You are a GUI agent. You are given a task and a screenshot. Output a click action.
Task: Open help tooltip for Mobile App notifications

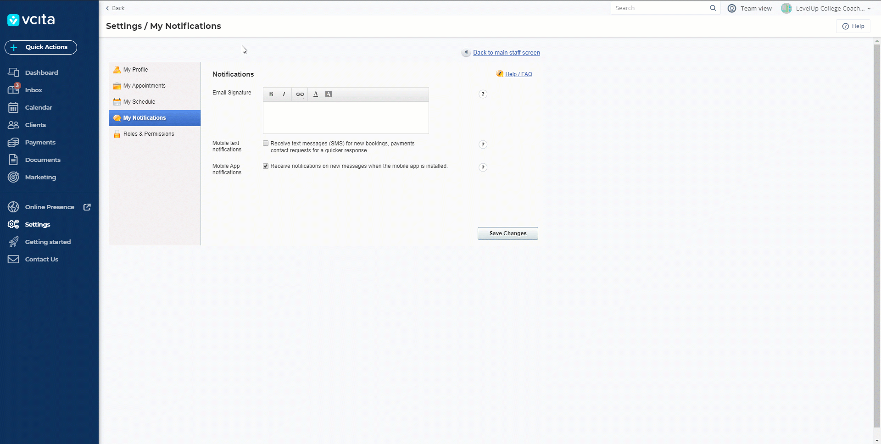(483, 167)
